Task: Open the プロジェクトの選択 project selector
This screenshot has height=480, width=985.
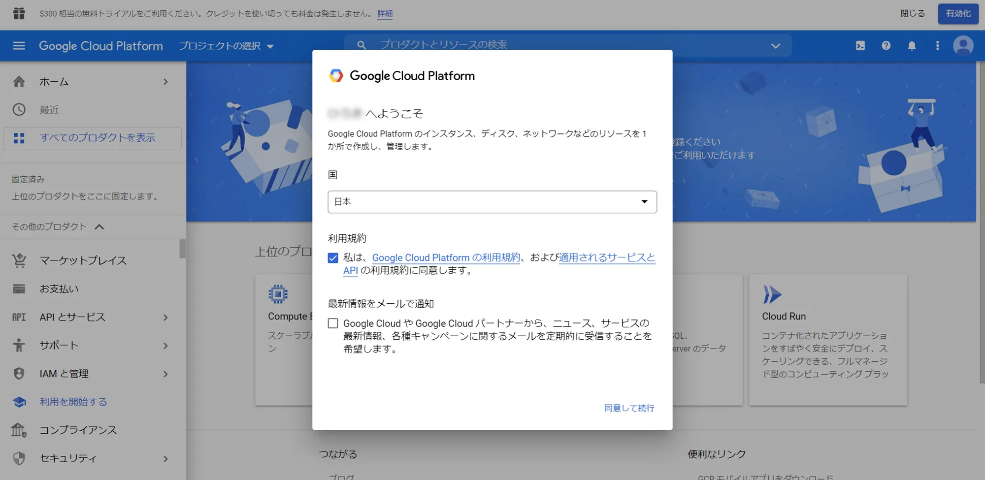Action: point(226,46)
